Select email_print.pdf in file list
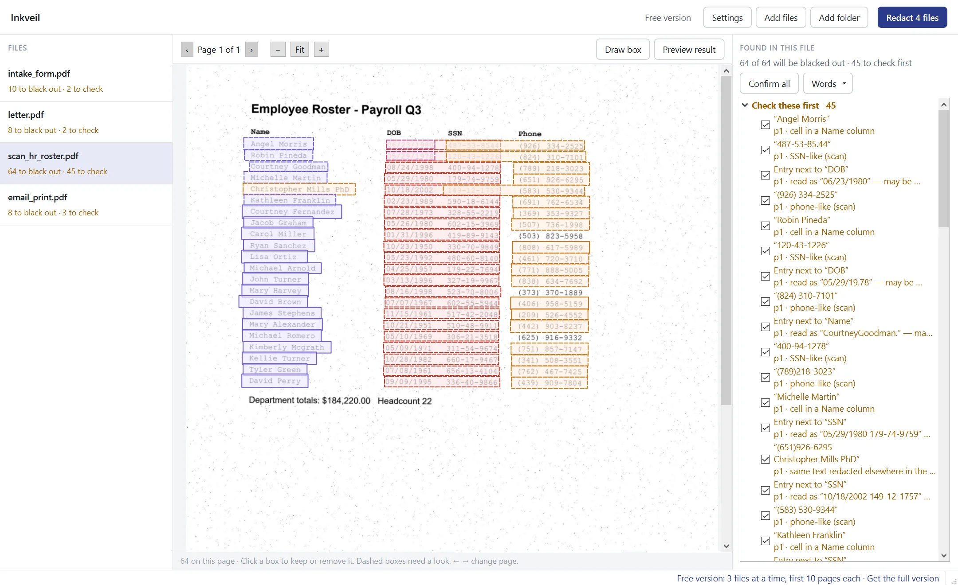Screen dimensions: 958x585 [86, 205]
